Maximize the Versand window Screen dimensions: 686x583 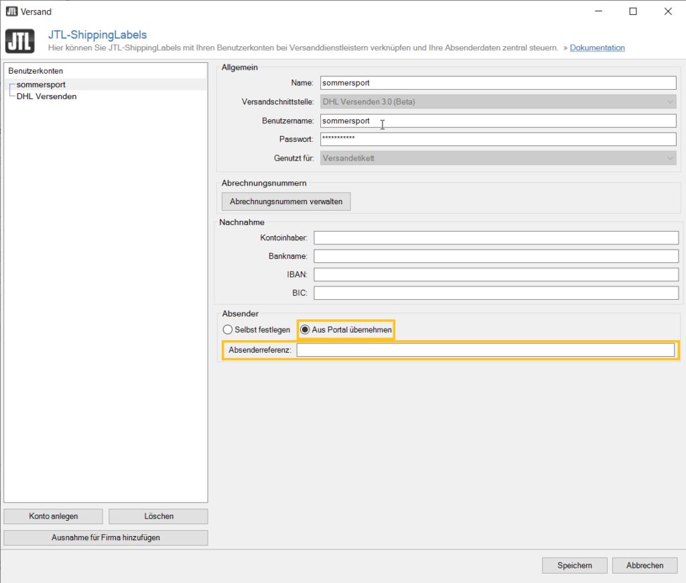point(633,11)
